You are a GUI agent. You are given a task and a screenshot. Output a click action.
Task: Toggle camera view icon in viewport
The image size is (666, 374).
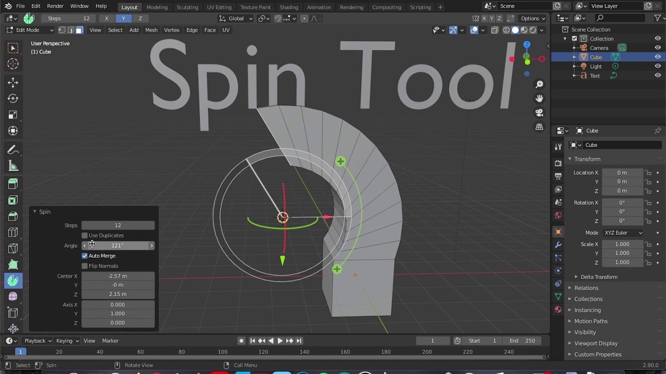coord(540,113)
